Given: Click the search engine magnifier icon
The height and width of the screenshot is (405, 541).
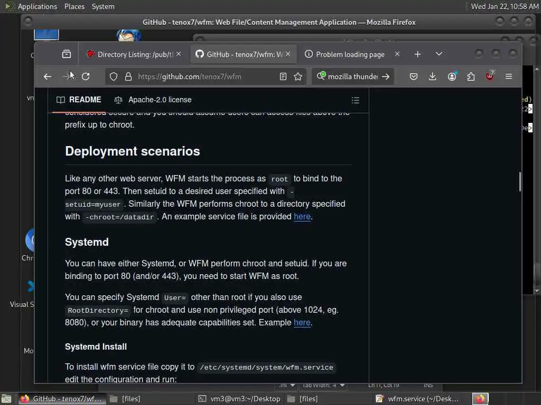Looking at the screenshot, I should click(x=321, y=76).
